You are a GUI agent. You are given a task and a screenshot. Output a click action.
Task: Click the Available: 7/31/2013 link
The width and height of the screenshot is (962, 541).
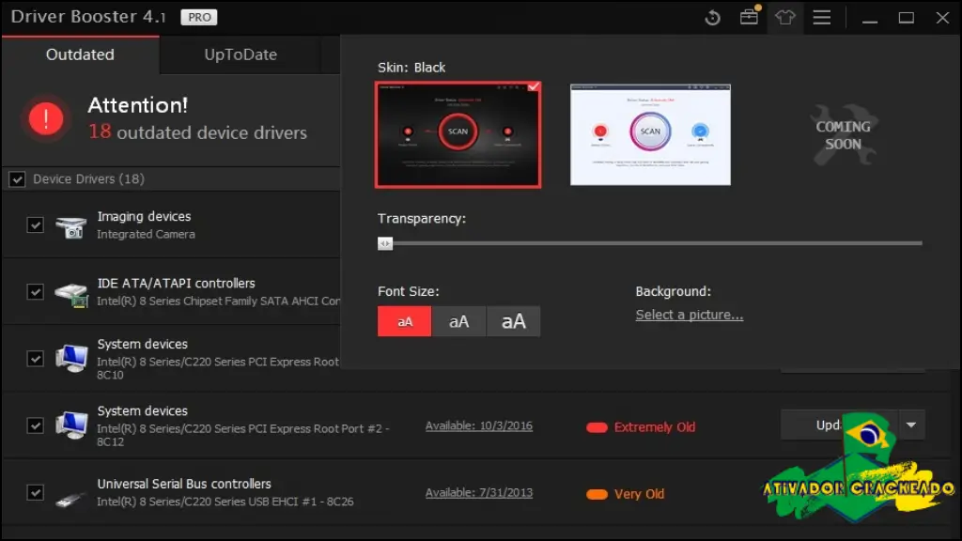pyautogui.click(x=479, y=492)
